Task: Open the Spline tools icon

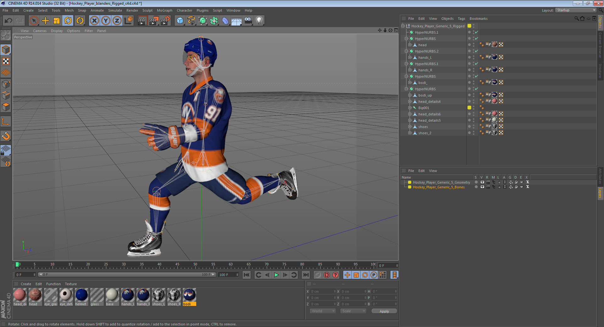Action: click(x=191, y=21)
